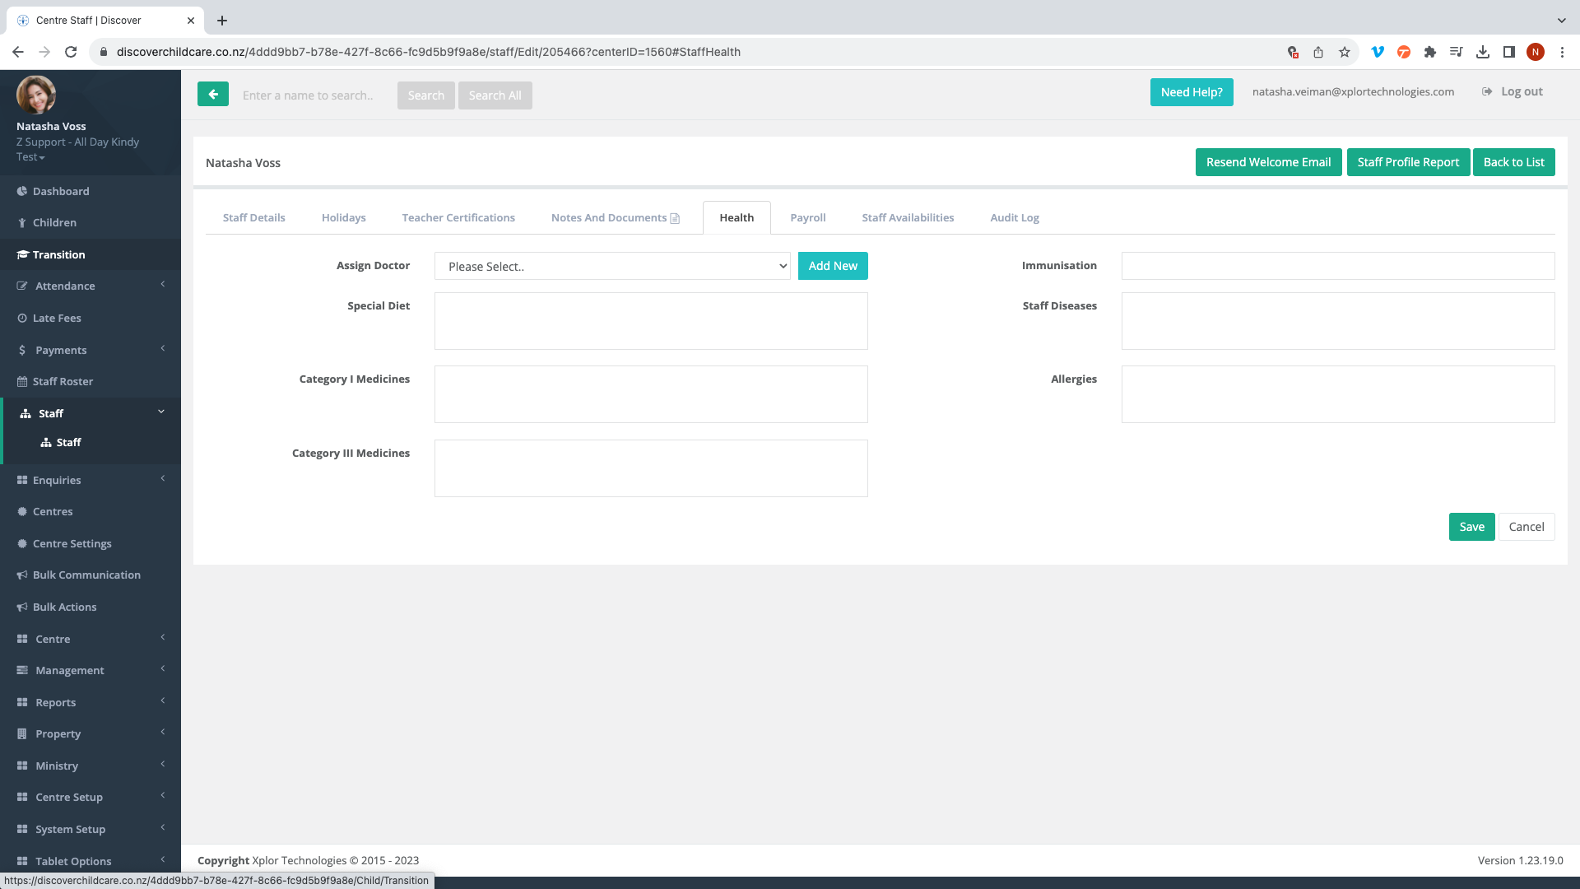Image resolution: width=1580 pixels, height=889 pixels.
Task: Click the browser bookmark star icon
Action: tap(1345, 52)
